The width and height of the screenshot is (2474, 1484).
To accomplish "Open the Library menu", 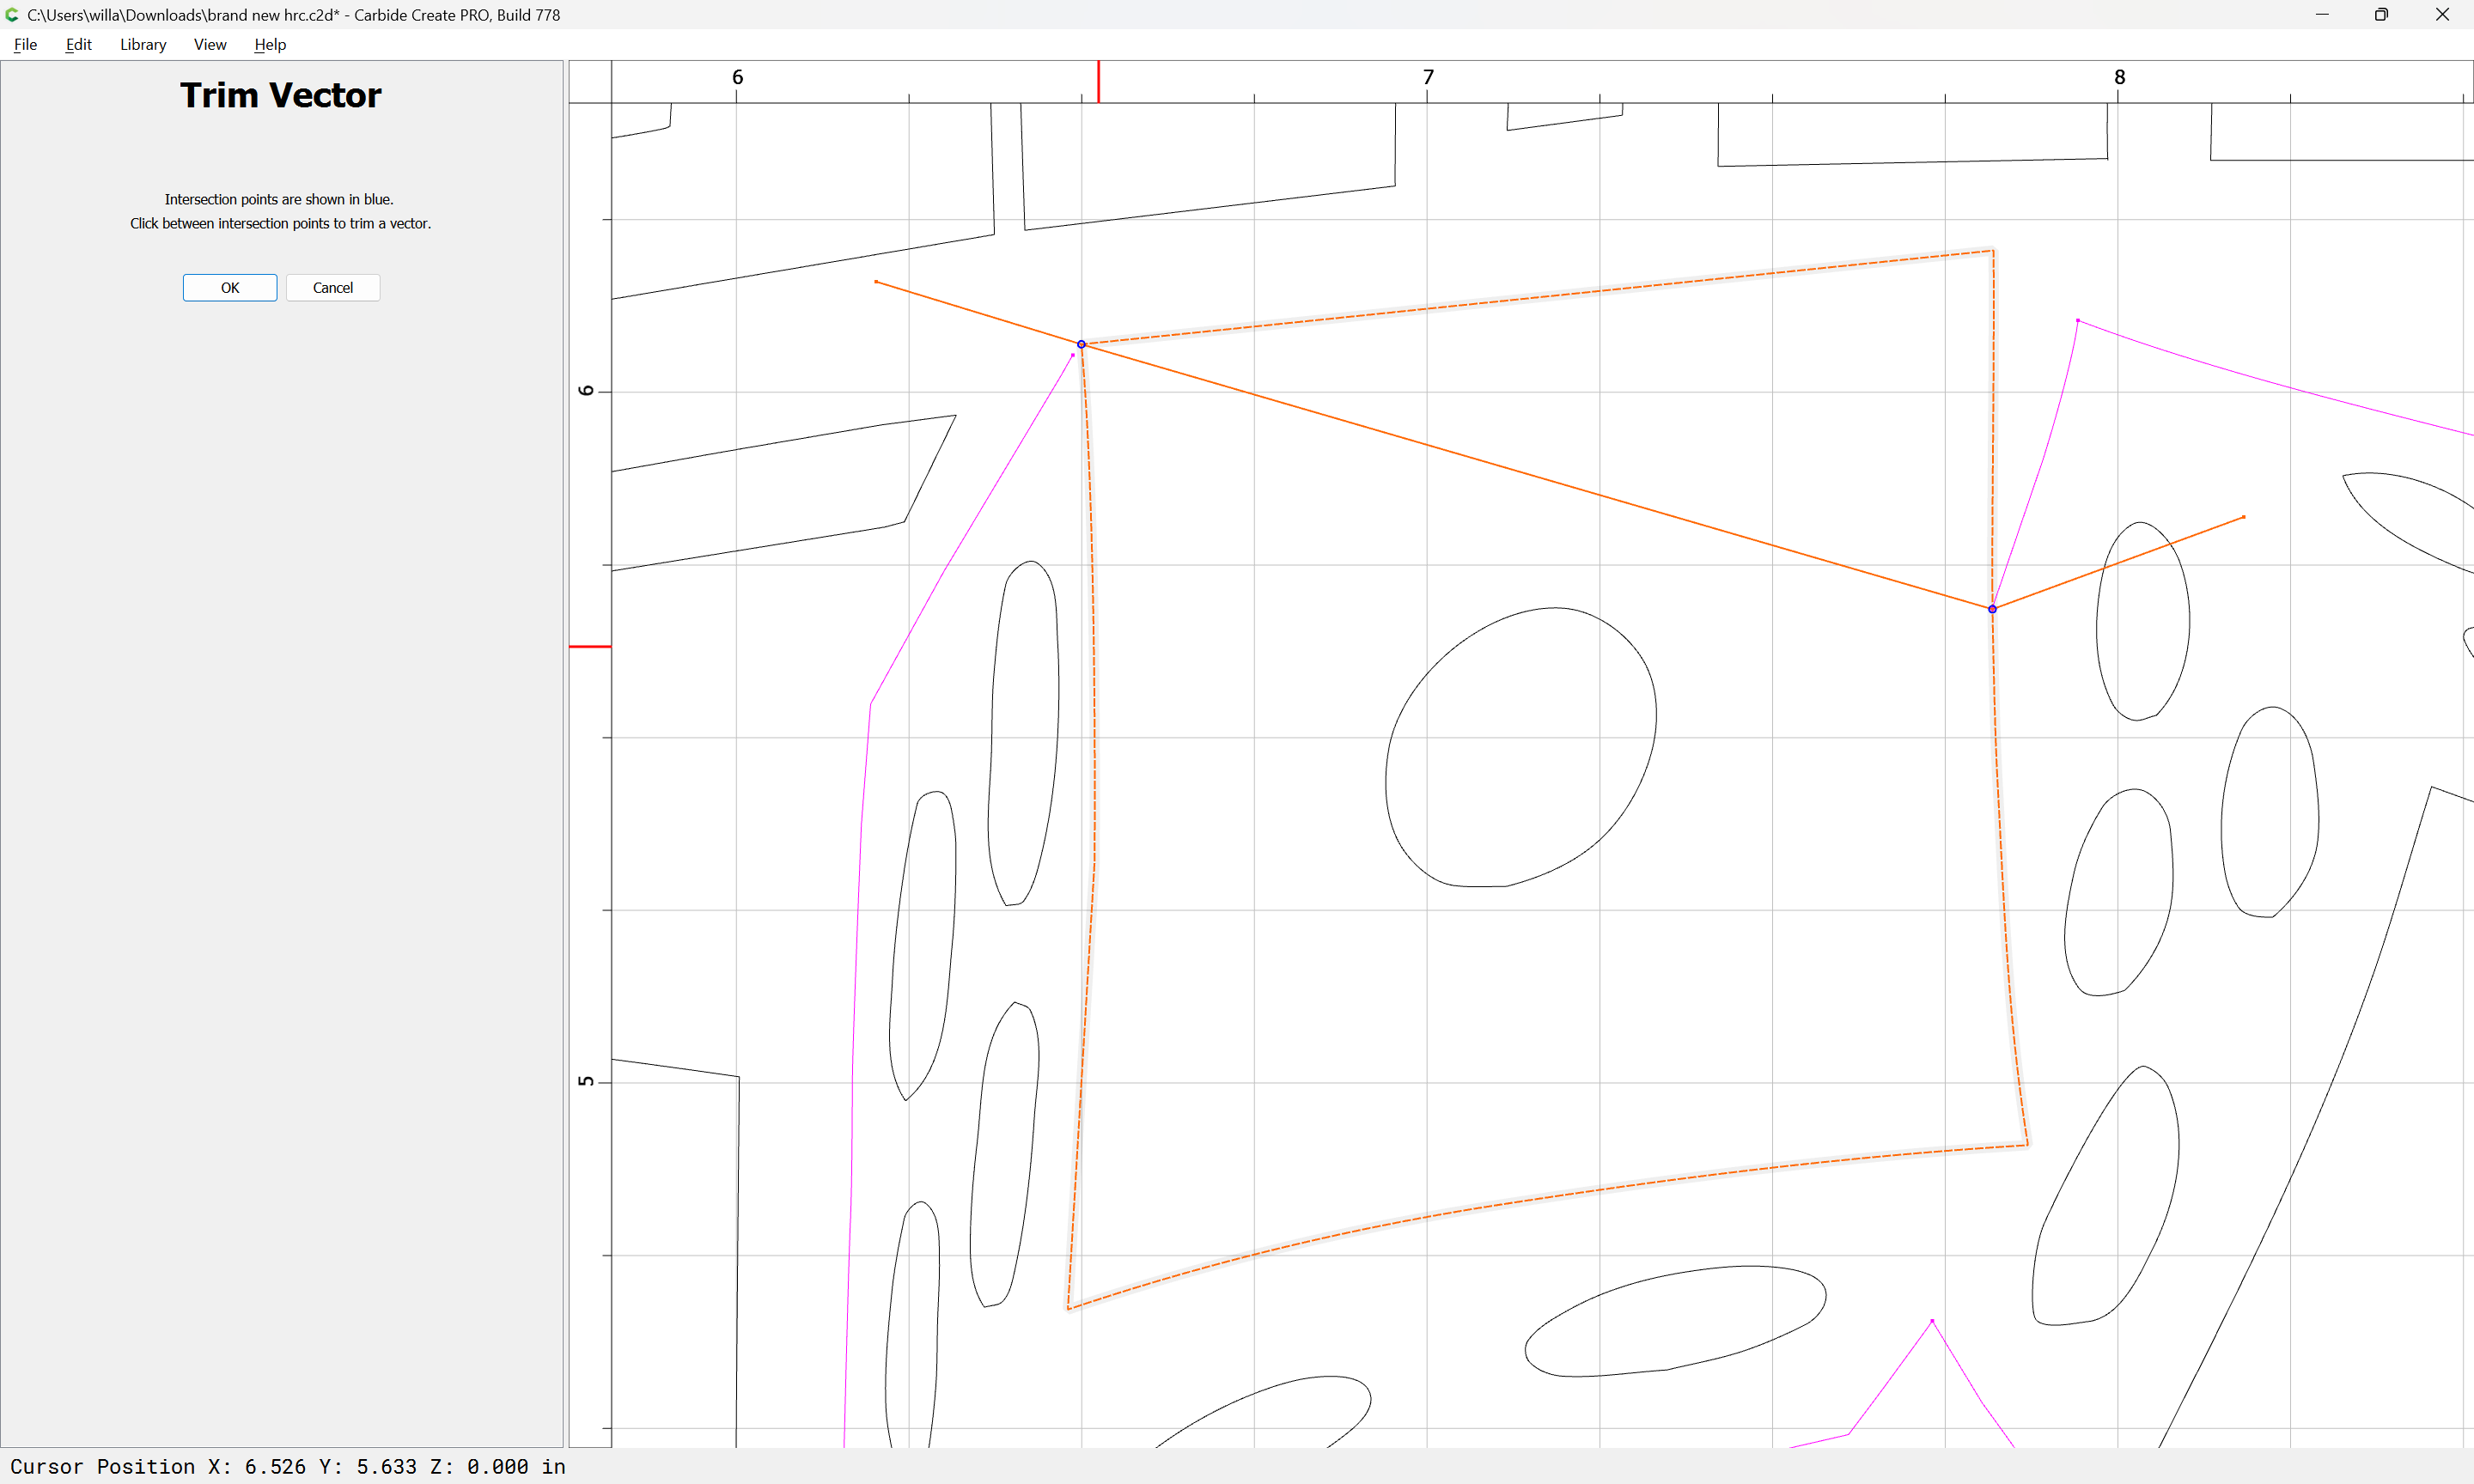I will click(143, 44).
